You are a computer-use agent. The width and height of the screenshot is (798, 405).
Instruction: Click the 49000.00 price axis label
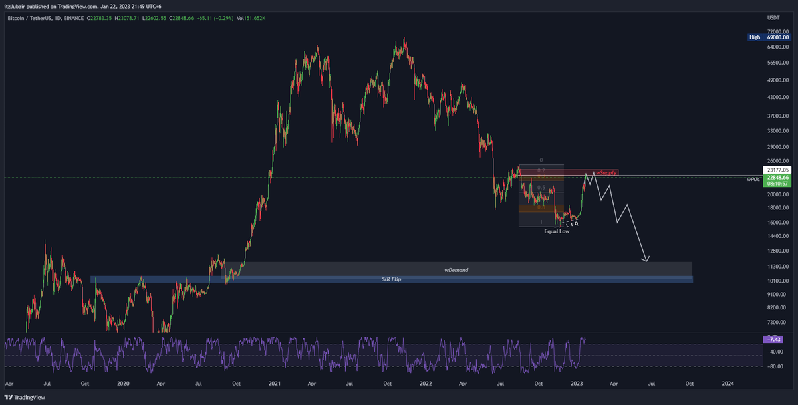point(777,80)
